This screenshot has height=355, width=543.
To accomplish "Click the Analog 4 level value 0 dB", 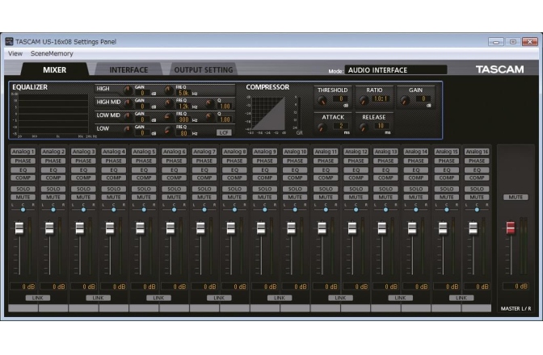I will point(114,286).
